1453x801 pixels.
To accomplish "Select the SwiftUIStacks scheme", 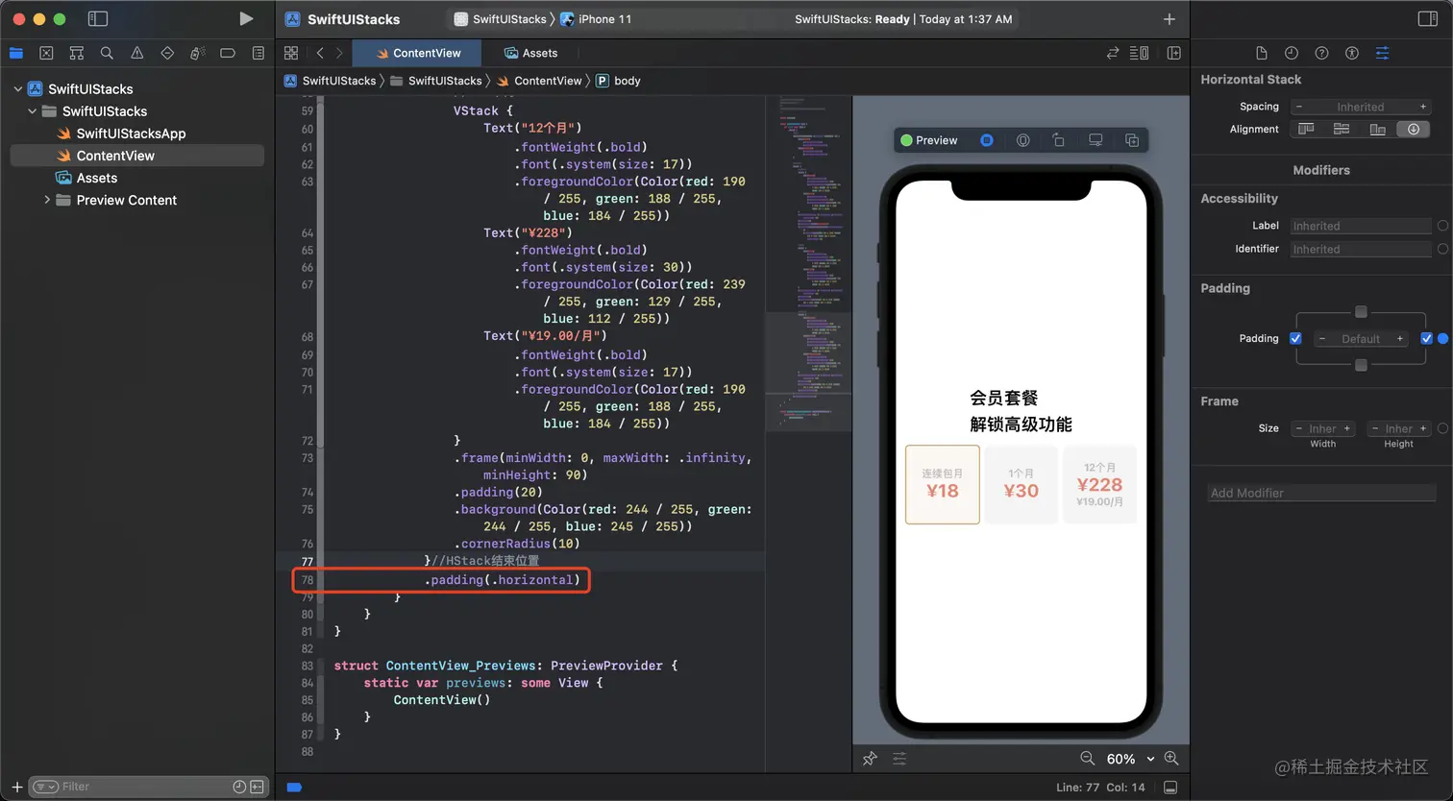I will coord(500,18).
